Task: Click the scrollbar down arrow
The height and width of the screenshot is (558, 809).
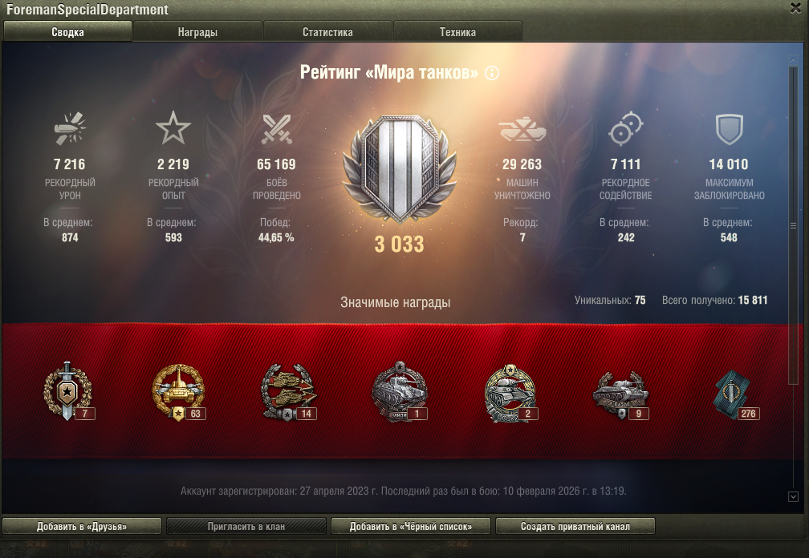Action: pos(794,497)
